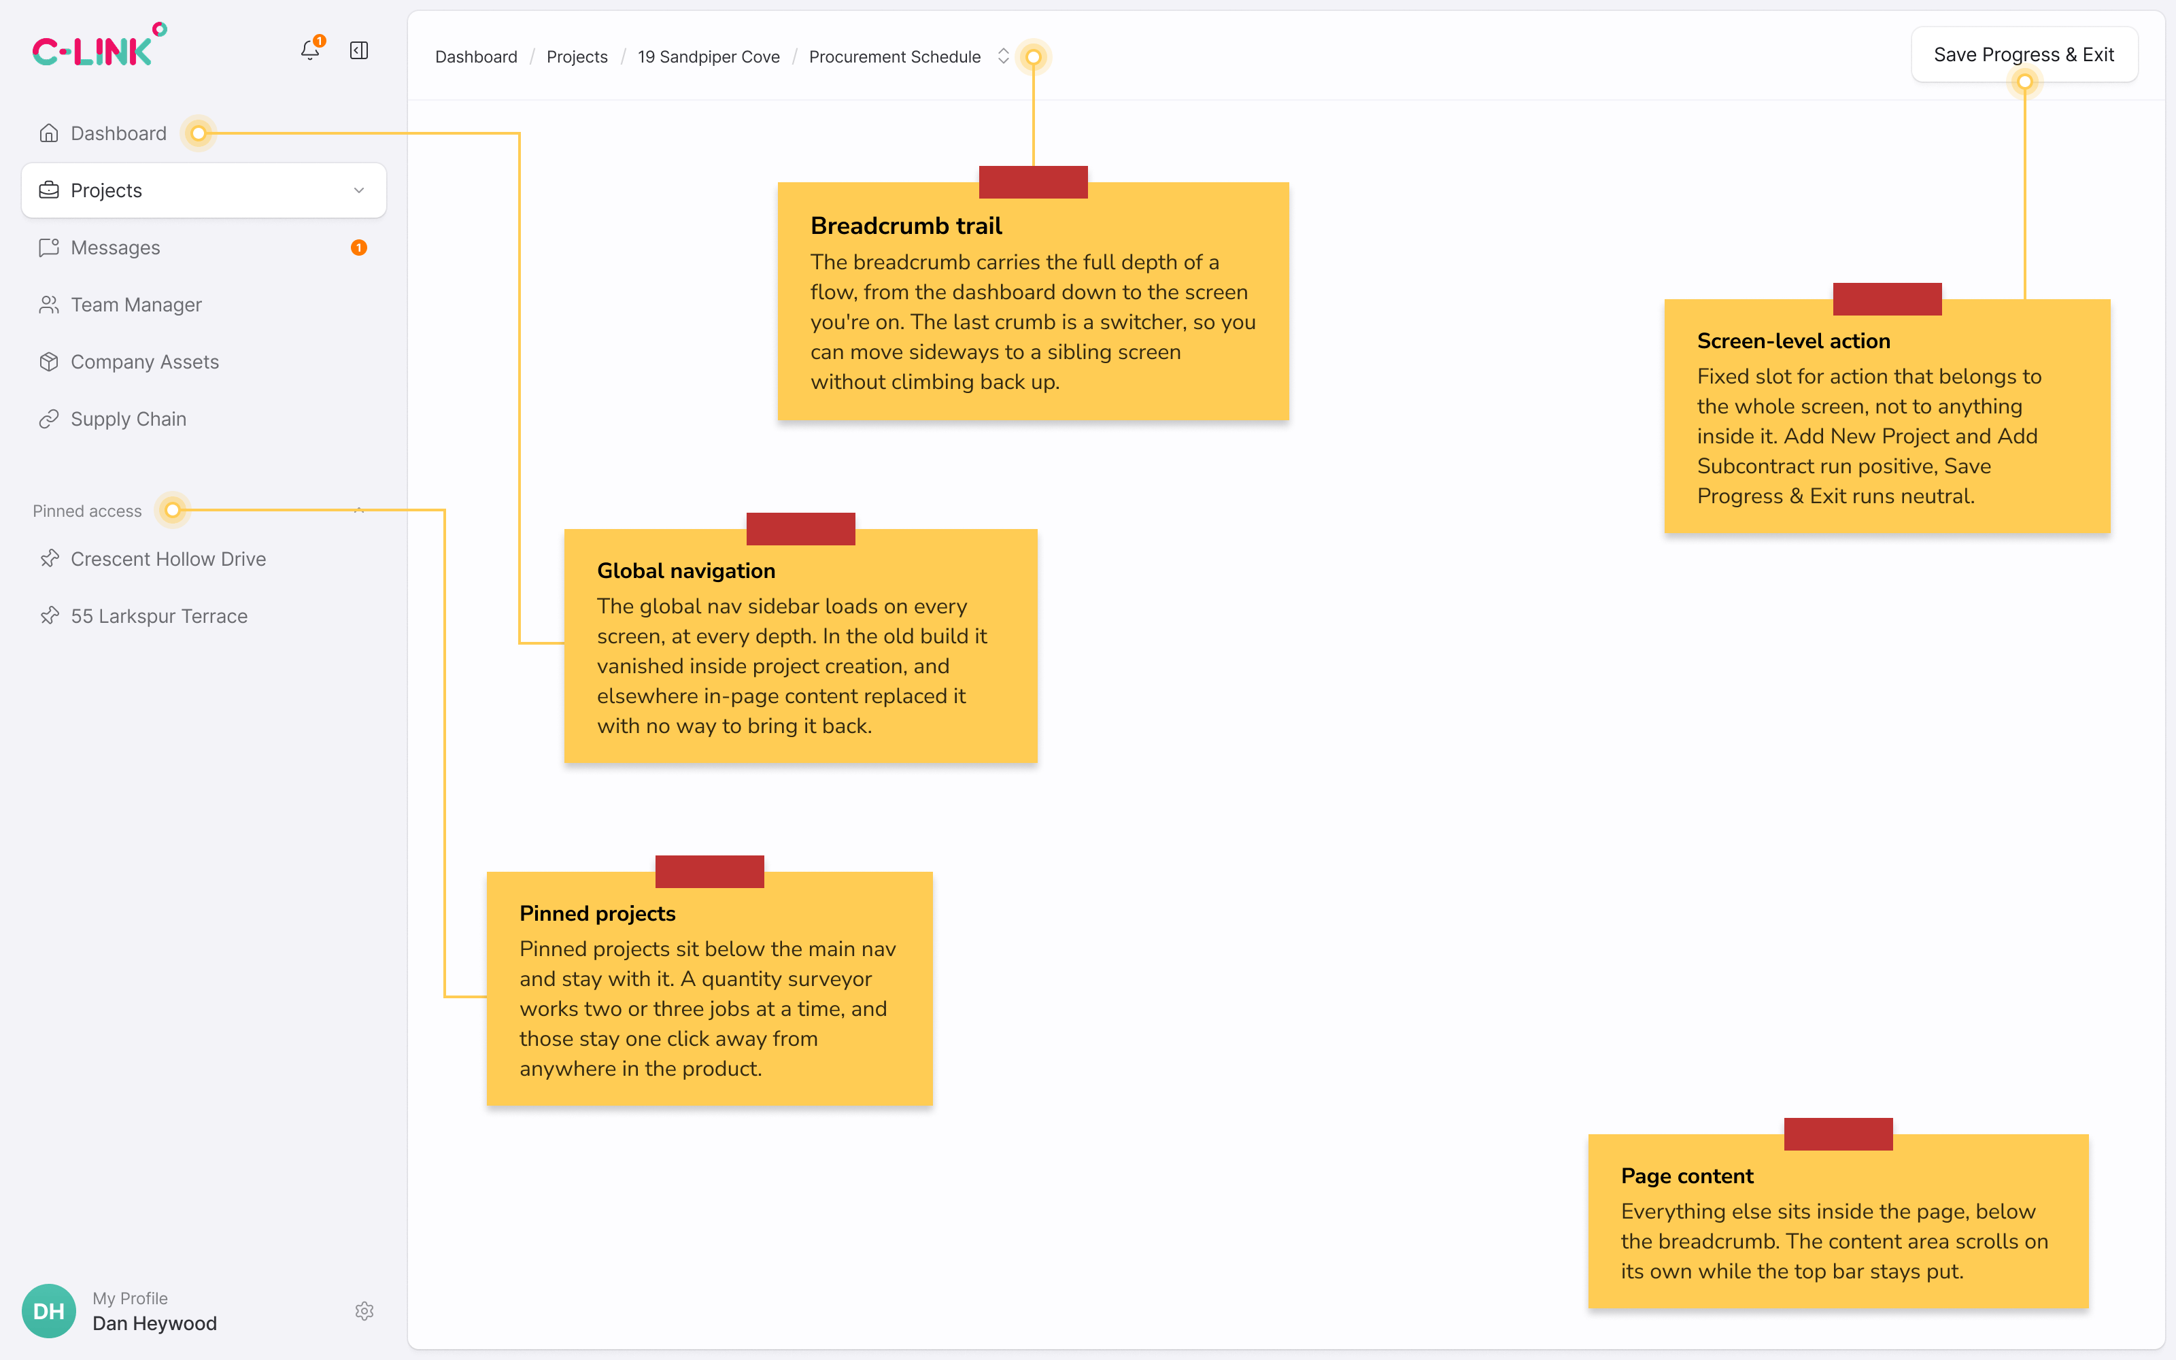The image size is (2176, 1360).
Task: Go to Dashboard in sidebar
Action: tap(103, 133)
